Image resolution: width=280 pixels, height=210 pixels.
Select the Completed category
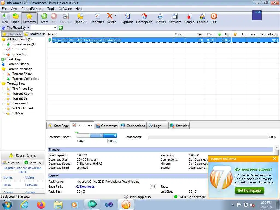point(20,49)
